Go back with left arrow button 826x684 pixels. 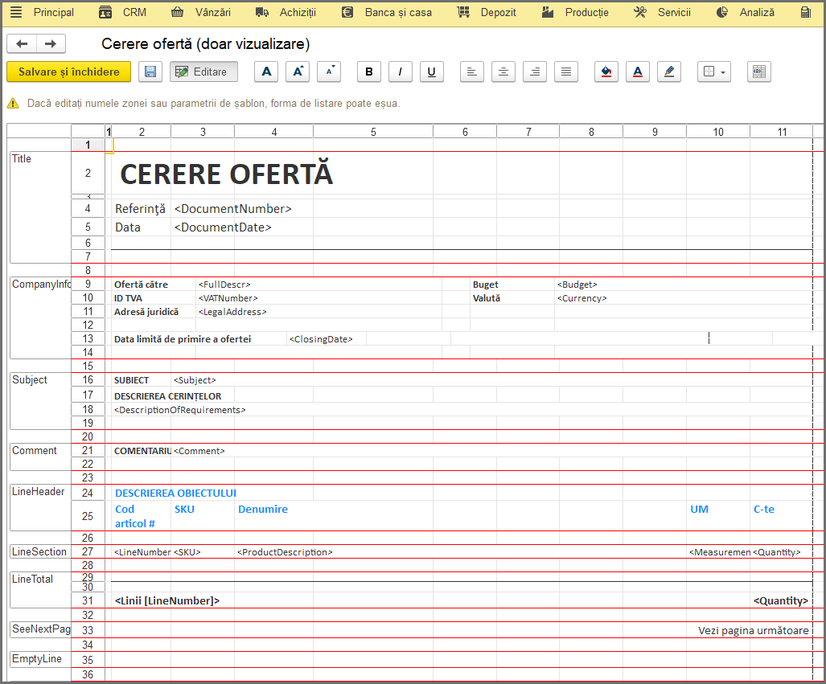[22, 43]
